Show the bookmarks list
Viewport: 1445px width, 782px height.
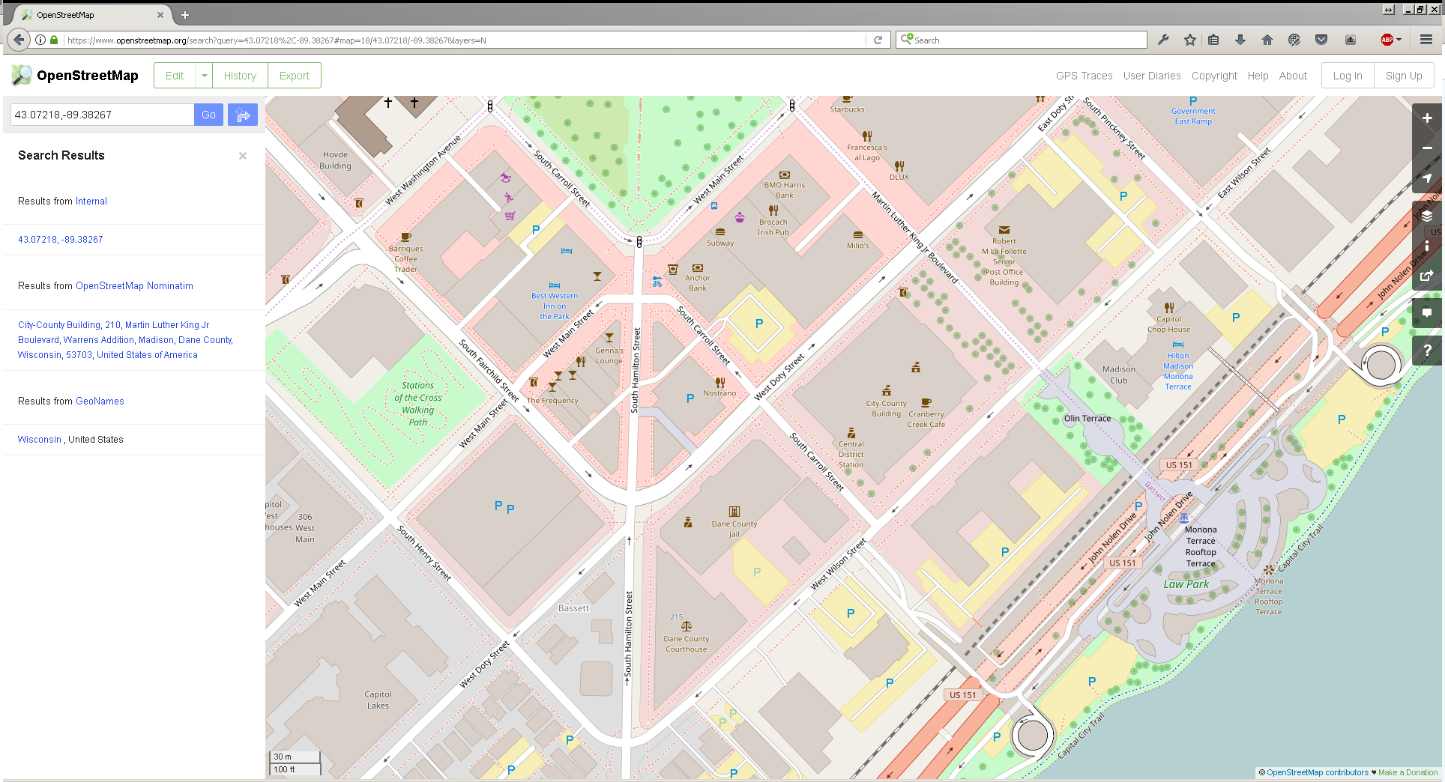click(1213, 40)
